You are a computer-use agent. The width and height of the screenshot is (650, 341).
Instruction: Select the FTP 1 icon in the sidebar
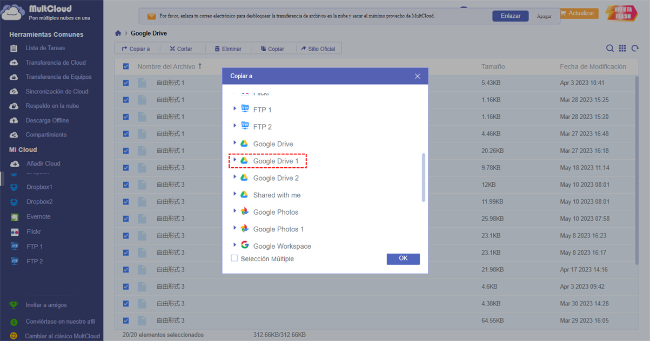(x=15, y=247)
